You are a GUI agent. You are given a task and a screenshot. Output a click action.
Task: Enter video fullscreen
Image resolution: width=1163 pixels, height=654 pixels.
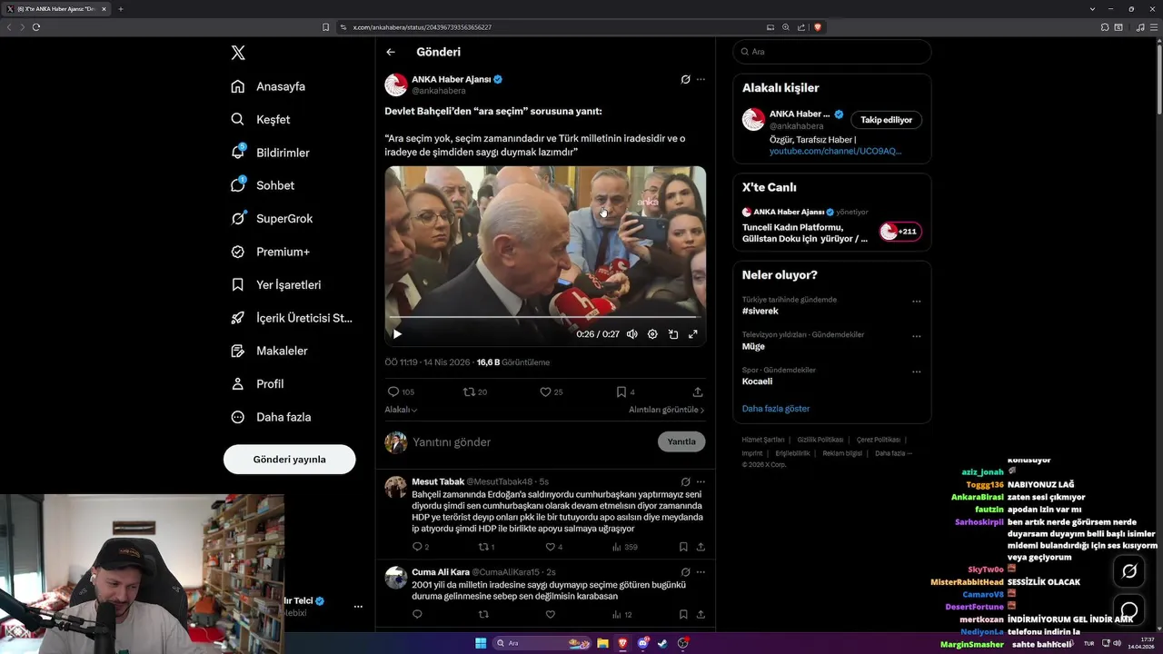693,334
